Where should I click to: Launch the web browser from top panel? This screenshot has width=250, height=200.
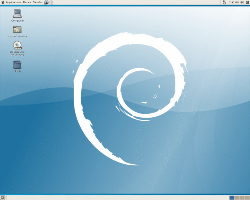coord(46,2)
